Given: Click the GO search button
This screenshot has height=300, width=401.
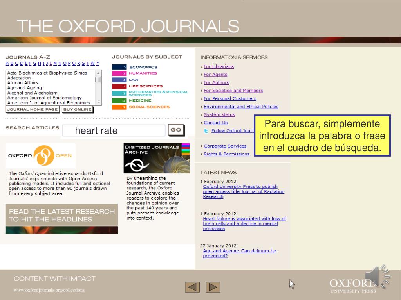Looking at the screenshot, I should (176, 130).
